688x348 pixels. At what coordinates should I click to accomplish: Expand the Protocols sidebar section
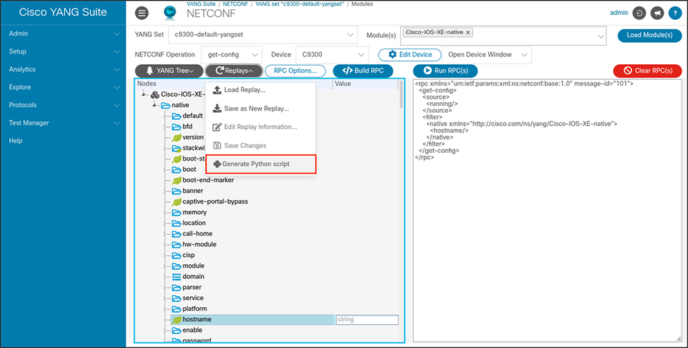pos(63,105)
